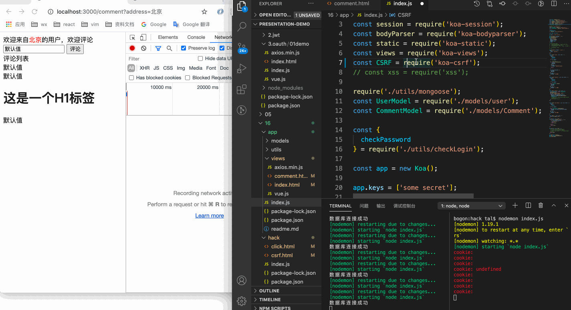Image resolution: width=571 pixels, height=310 pixels.
Task: Click the 评论 submit button
Action: coord(75,49)
